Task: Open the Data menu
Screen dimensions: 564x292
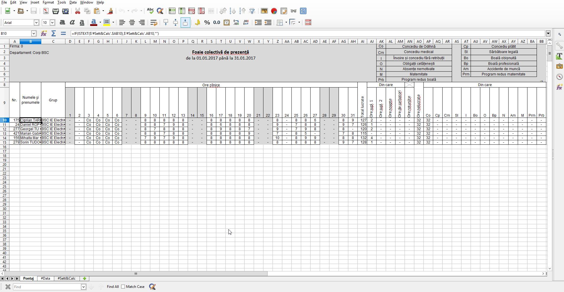Action: point(73,2)
